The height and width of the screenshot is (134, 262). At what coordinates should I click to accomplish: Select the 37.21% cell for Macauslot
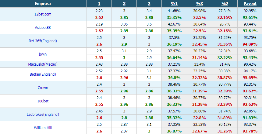point(174,64)
